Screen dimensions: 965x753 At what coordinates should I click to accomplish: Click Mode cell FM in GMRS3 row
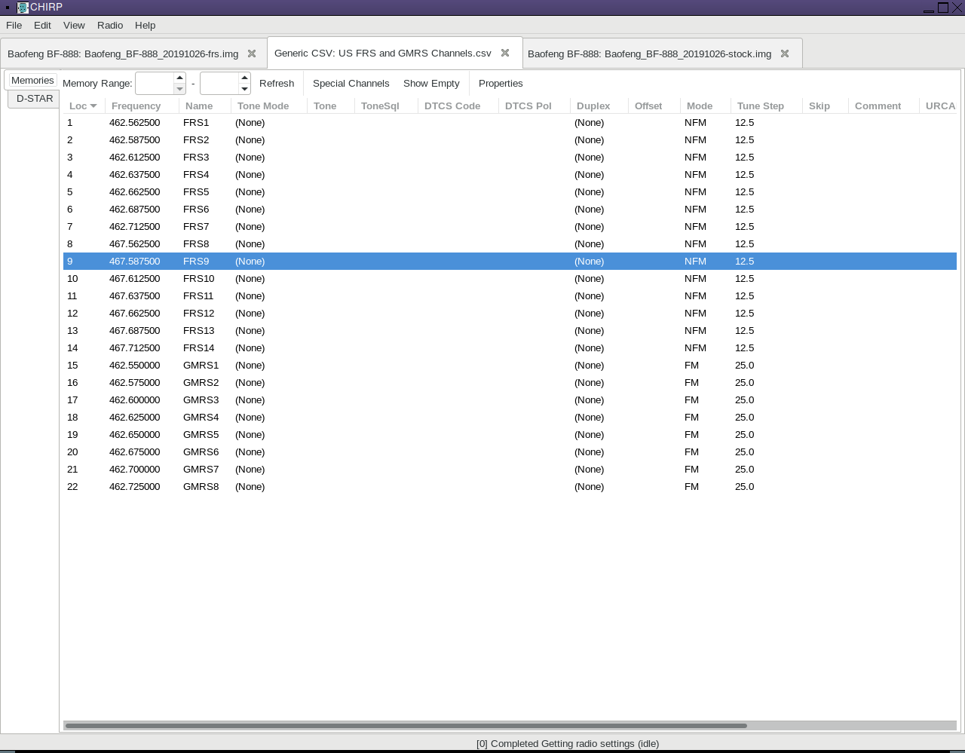[691, 399]
